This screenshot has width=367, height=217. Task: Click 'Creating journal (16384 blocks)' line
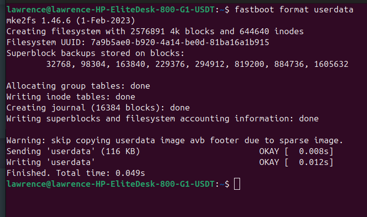(x=98, y=108)
